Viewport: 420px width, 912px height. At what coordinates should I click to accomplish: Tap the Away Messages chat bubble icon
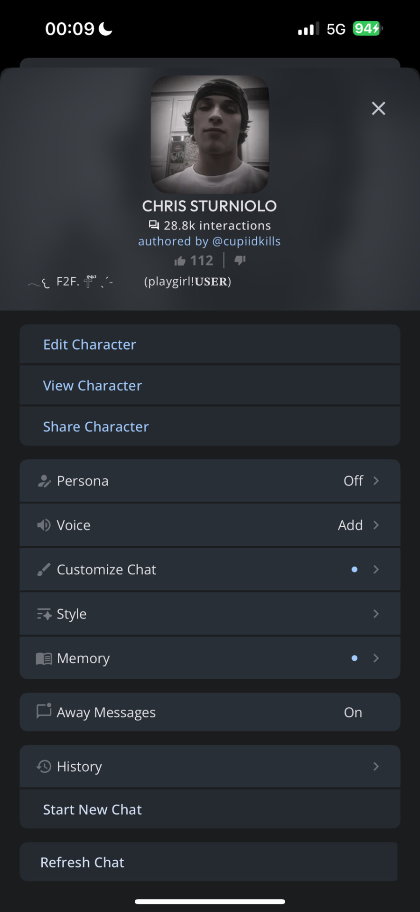pos(44,711)
